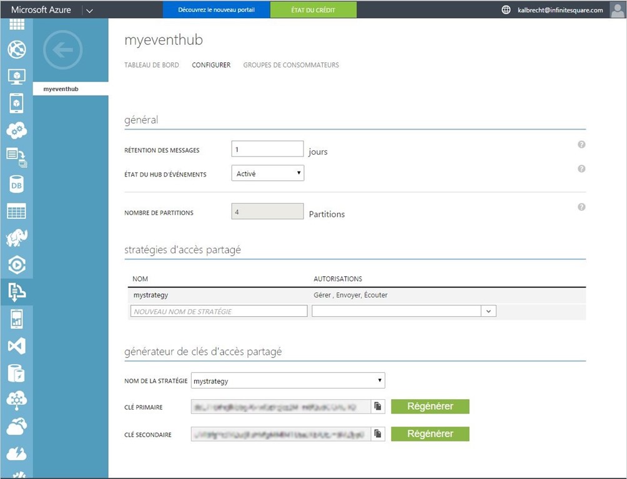The height and width of the screenshot is (479, 627).
Task: Click the Clé primaire key field
Action: click(281, 406)
